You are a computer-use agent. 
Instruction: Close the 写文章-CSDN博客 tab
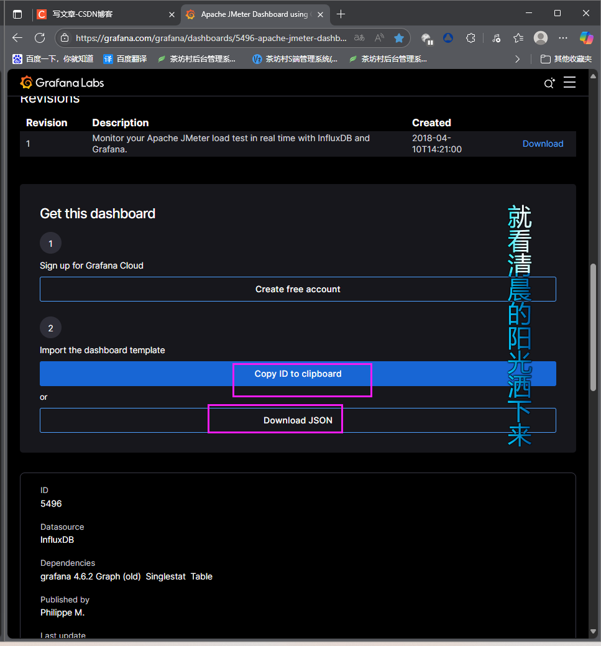pos(172,14)
